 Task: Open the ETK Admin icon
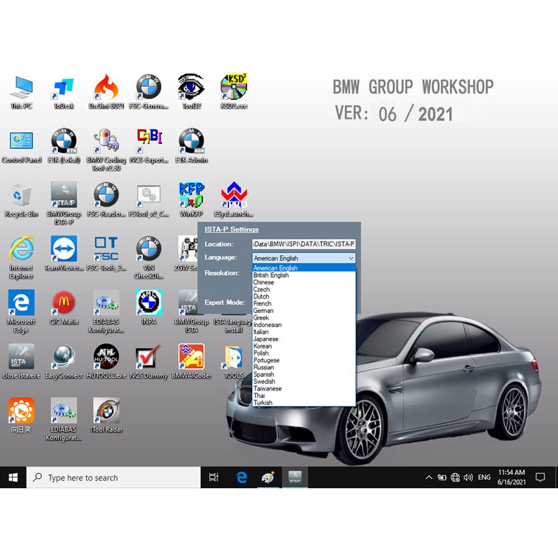(x=191, y=146)
